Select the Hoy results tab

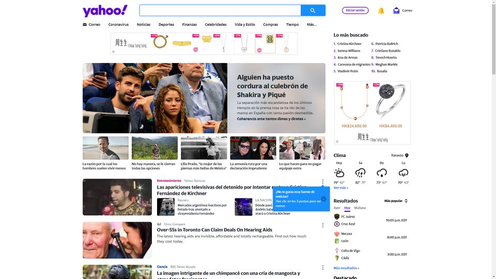(347, 208)
